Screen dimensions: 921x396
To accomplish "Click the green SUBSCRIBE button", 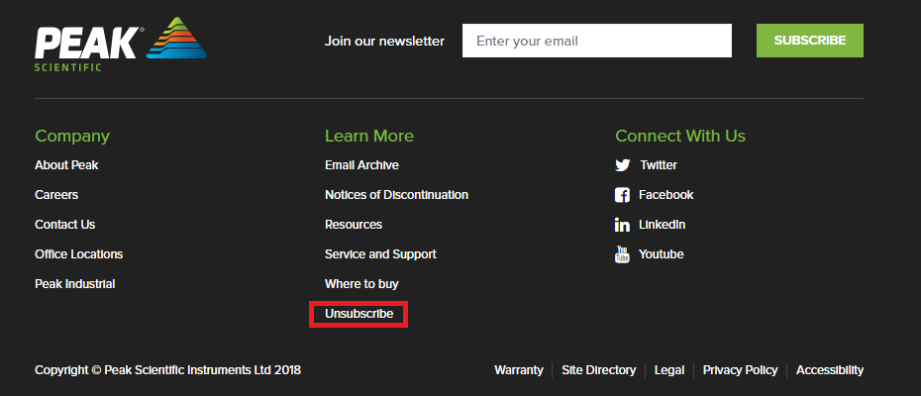I will coord(810,41).
